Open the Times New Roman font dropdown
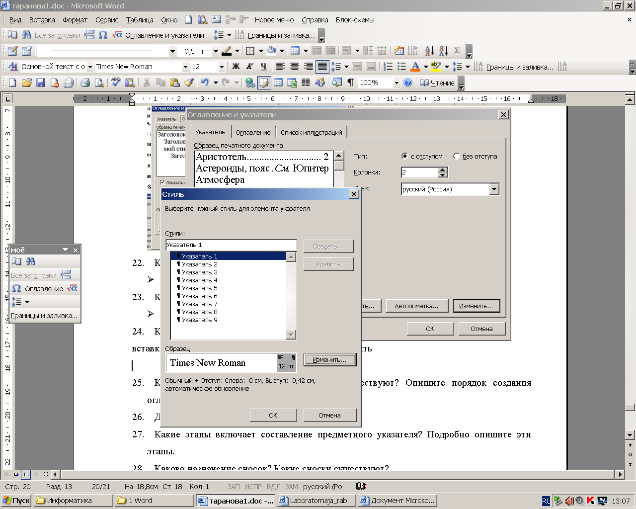The width and height of the screenshot is (636, 509). coord(185,67)
